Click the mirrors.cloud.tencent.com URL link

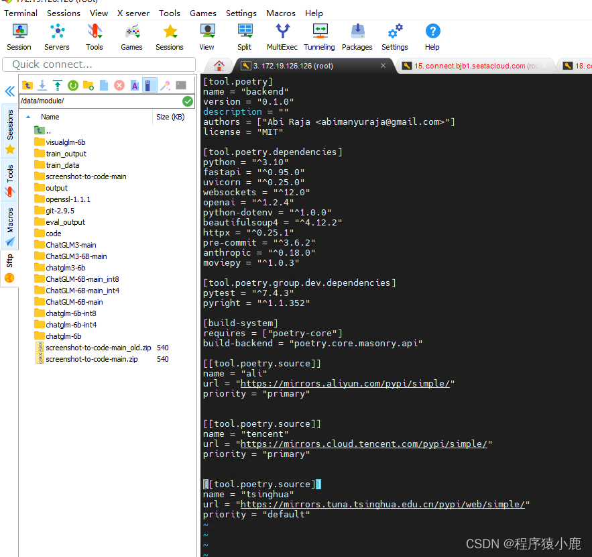pos(364,444)
